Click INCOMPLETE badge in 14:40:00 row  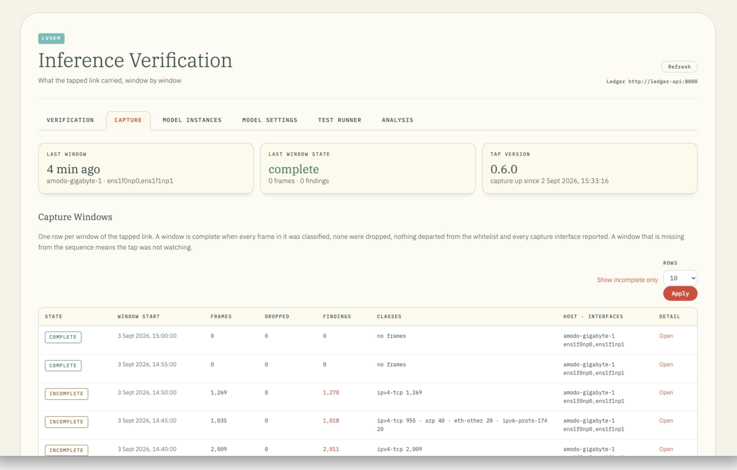[66, 450]
